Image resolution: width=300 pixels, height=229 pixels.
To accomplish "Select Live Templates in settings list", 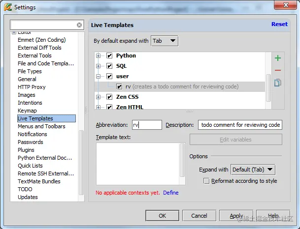I will pyautogui.click(x=46, y=118).
